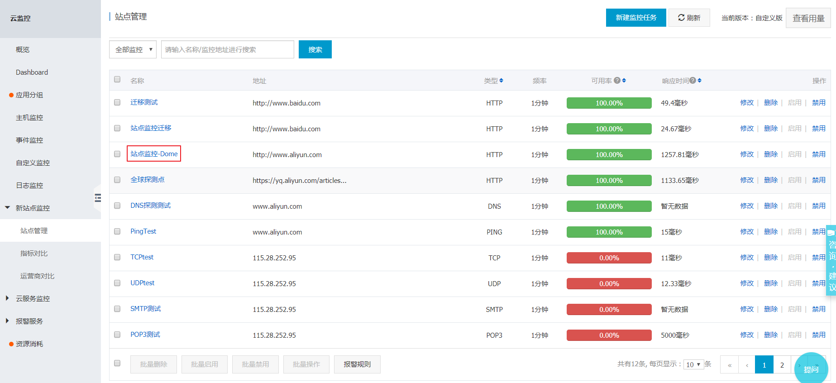Check the 迁移测试 row checkbox
836x383 pixels.
[117, 102]
